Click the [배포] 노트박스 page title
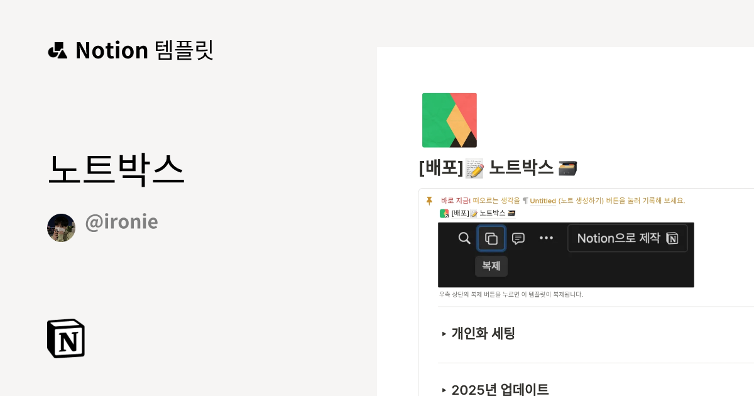 [498, 168]
